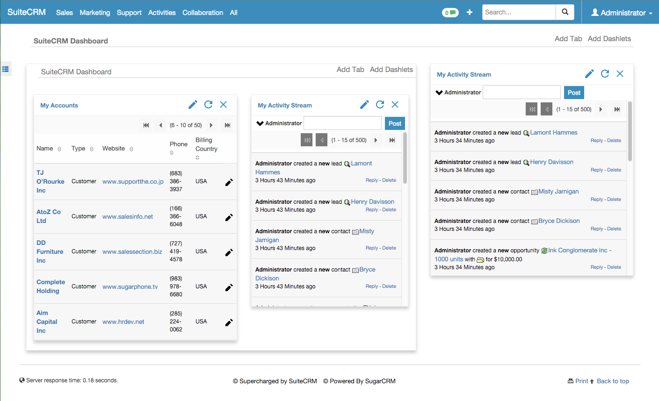Sort accounts by Billing Country column

(x=197, y=158)
